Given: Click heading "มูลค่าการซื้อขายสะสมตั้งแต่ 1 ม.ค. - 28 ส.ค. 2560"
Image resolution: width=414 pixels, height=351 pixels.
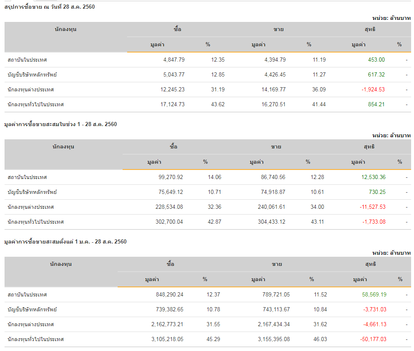Looking at the screenshot, I should (x=65, y=241).
